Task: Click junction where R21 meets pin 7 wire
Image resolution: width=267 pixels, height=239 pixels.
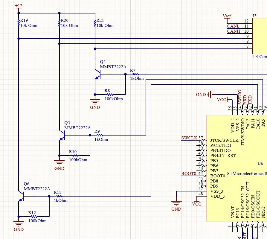Action: point(95,49)
